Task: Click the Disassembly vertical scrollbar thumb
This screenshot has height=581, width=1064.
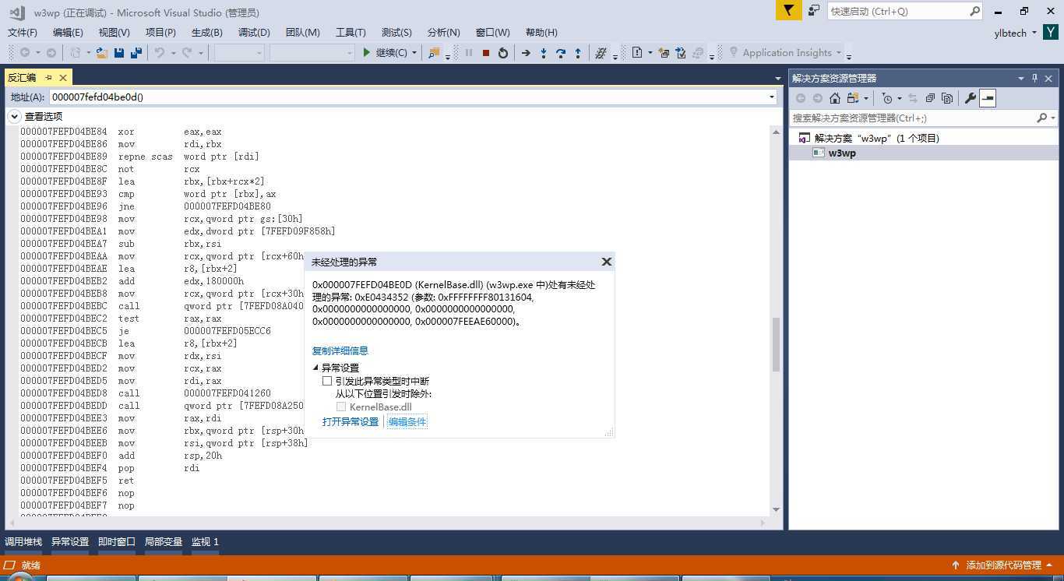Action: 776,344
